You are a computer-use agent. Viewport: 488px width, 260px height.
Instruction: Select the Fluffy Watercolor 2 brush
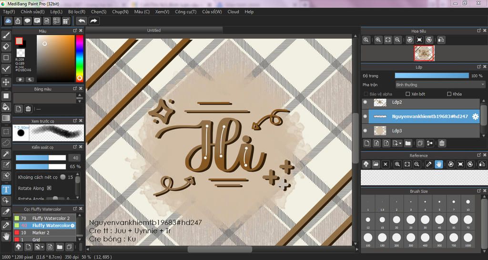(x=44, y=218)
